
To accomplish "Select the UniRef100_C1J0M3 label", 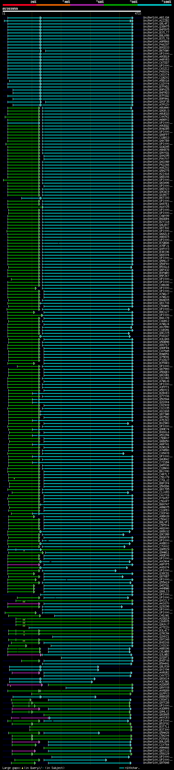I will (x=156, y=492).
